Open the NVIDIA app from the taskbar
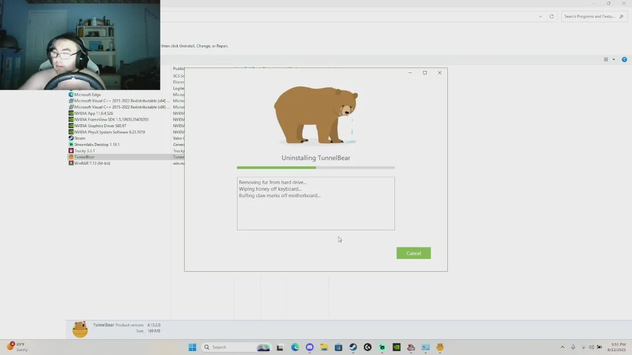Screen dimensions: 632x355 click(396, 347)
